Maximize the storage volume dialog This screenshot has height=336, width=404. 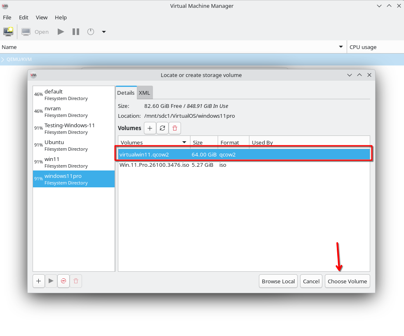[x=359, y=75]
